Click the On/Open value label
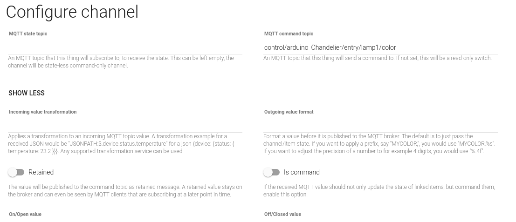The image size is (516, 222). point(25,214)
